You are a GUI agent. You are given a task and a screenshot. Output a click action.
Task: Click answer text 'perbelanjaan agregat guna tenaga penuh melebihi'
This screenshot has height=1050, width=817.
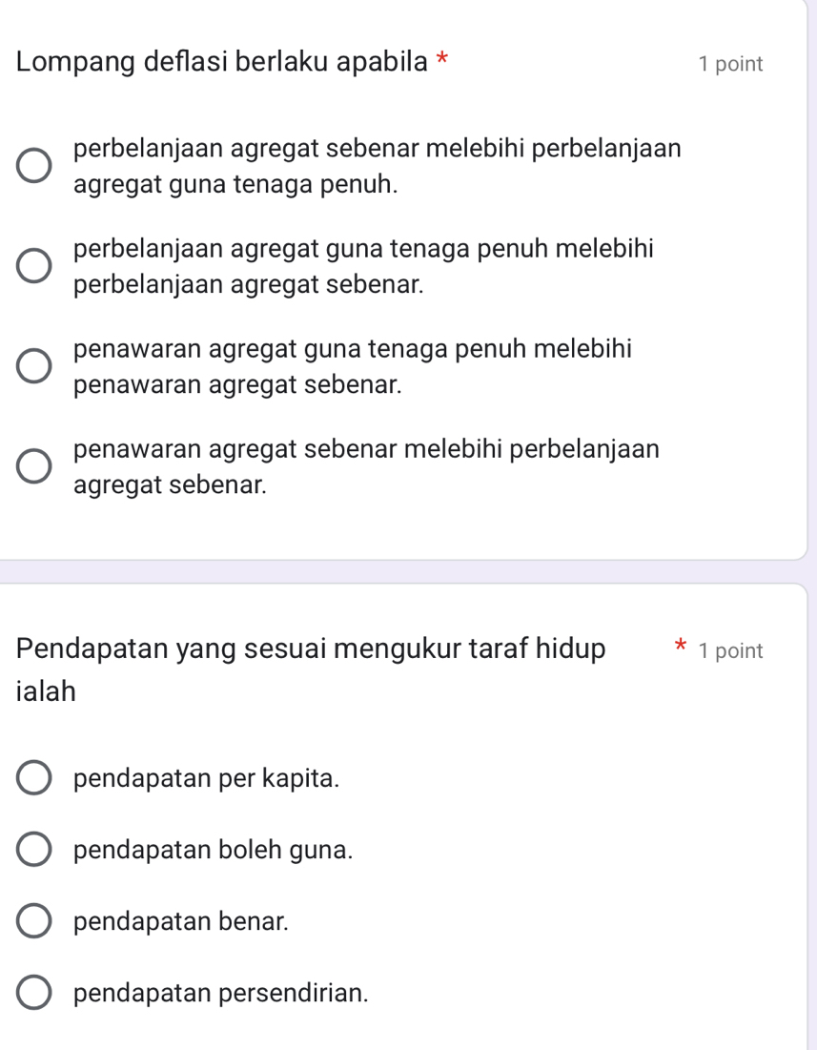(363, 267)
